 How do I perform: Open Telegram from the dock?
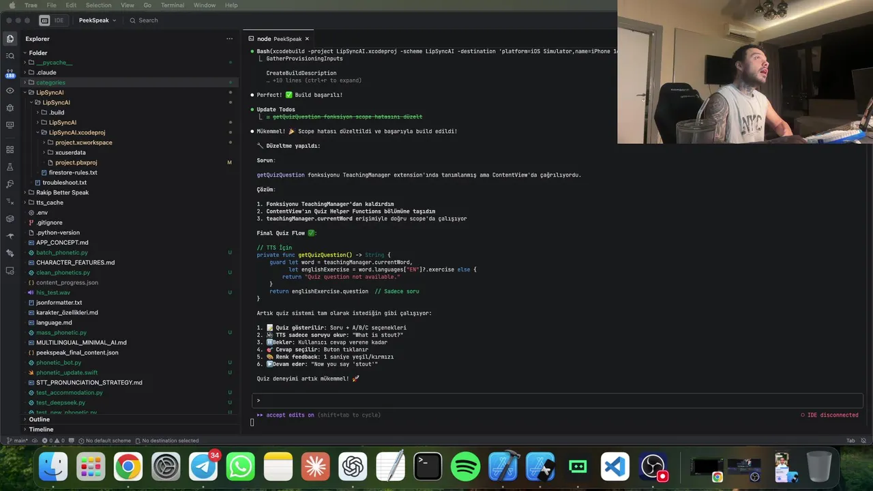coord(203,467)
